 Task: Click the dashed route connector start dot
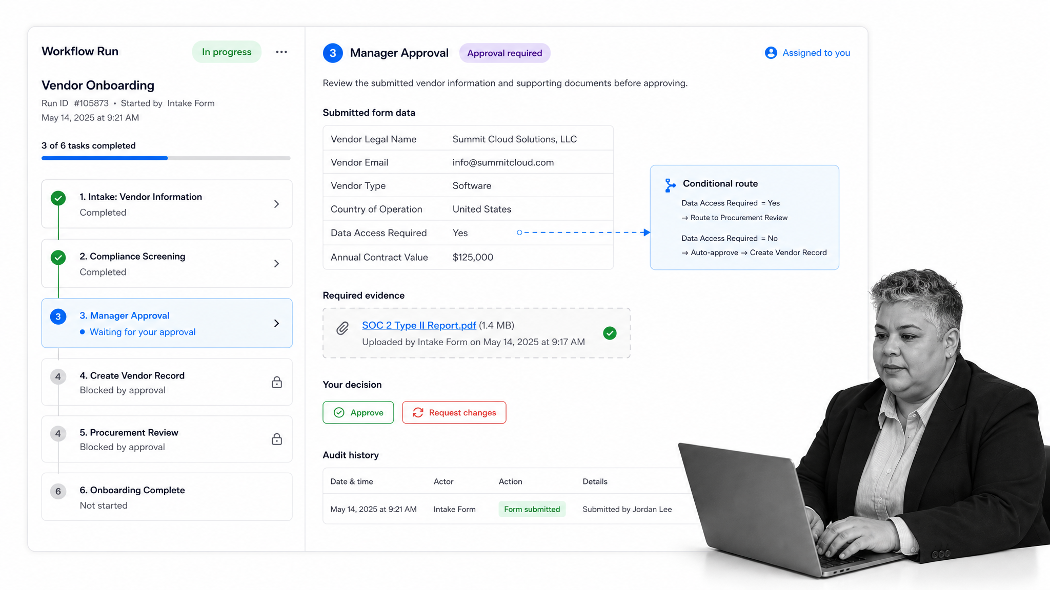(x=519, y=233)
